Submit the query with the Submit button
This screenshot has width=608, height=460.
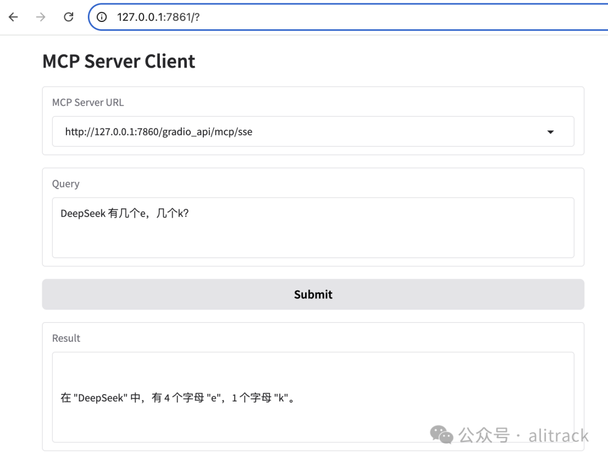coord(313,294)
